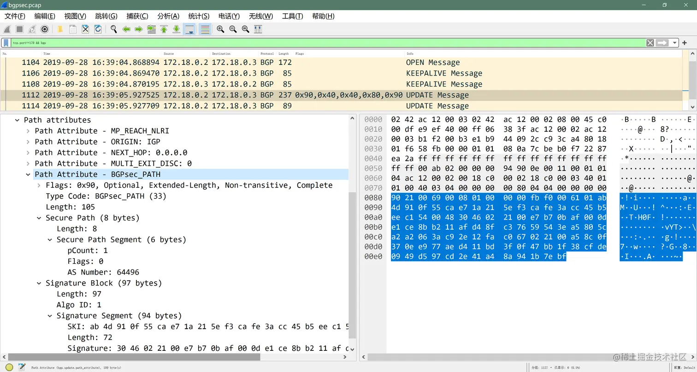Viewport: 697px width, 372px height.
Task: Open capture options gear icon
Action: [x=45, y=29]
